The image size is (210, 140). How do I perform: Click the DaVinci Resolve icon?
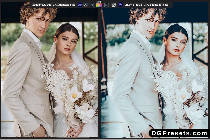tap(86, 5)
